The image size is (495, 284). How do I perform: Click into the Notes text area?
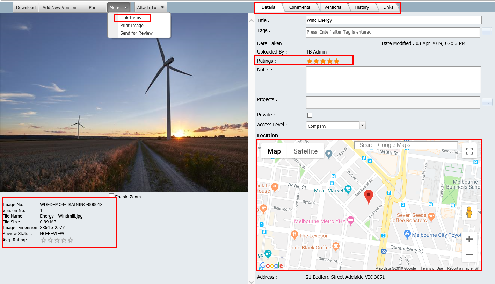click(x=393, y=80)
